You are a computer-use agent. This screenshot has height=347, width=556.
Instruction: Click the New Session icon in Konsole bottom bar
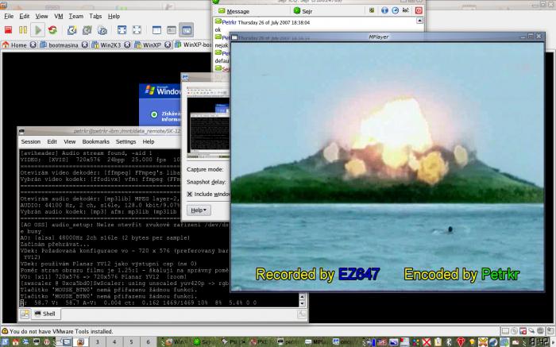click(25, 314)
